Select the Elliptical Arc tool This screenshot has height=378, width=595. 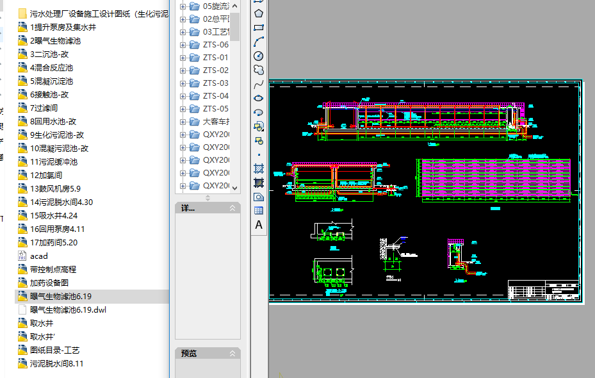pos(258,112)
